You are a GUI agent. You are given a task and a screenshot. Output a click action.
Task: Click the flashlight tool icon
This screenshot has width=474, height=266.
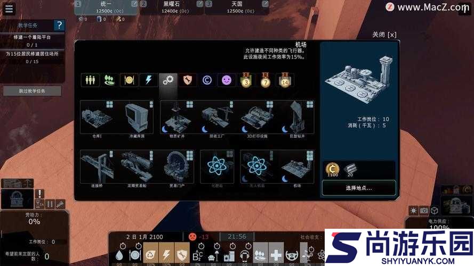pyautogui.click(x=60, y=204)
